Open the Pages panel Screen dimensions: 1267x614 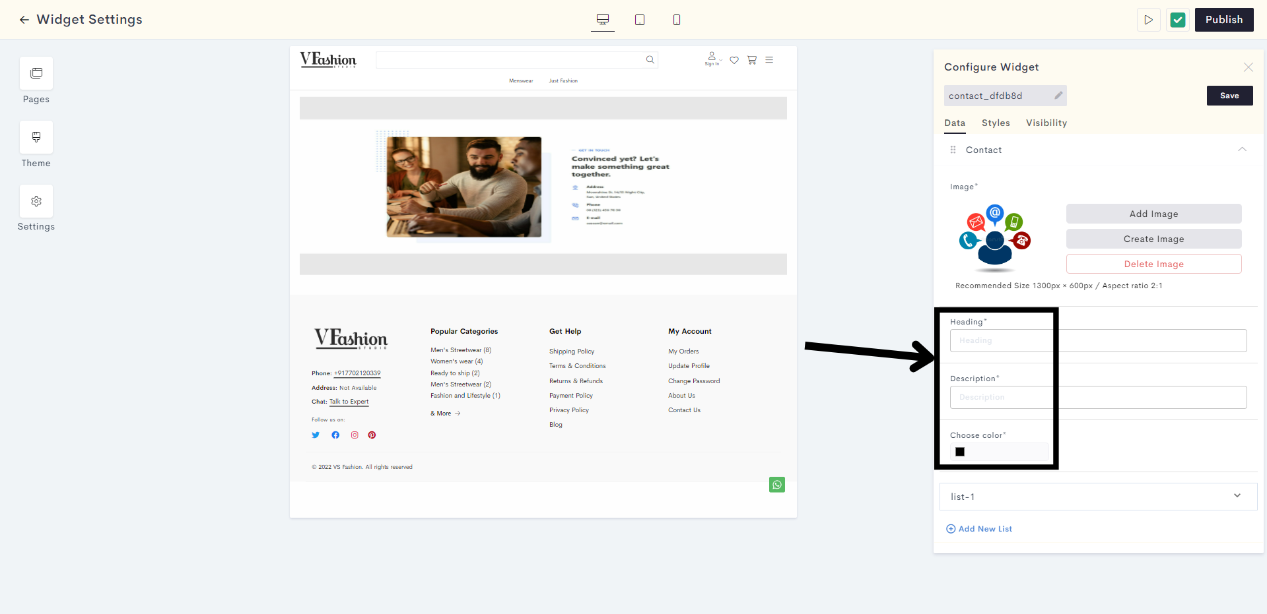coord(36,73)
